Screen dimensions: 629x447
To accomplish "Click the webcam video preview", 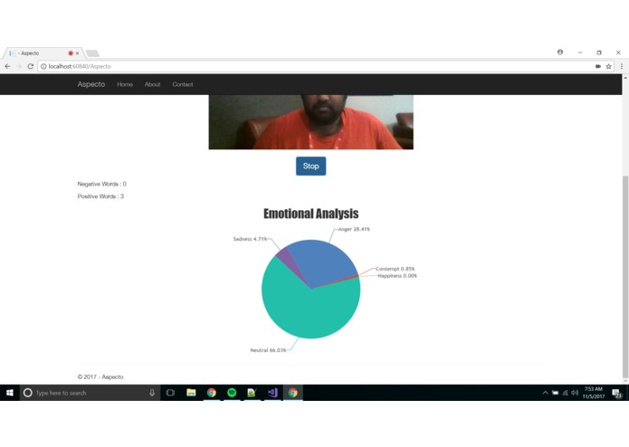I will (x=311, y=122).
